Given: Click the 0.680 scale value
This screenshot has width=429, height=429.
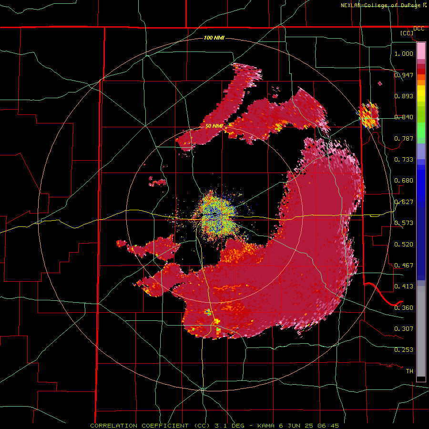Looking at the screenshot, I should tap(404, 180).
